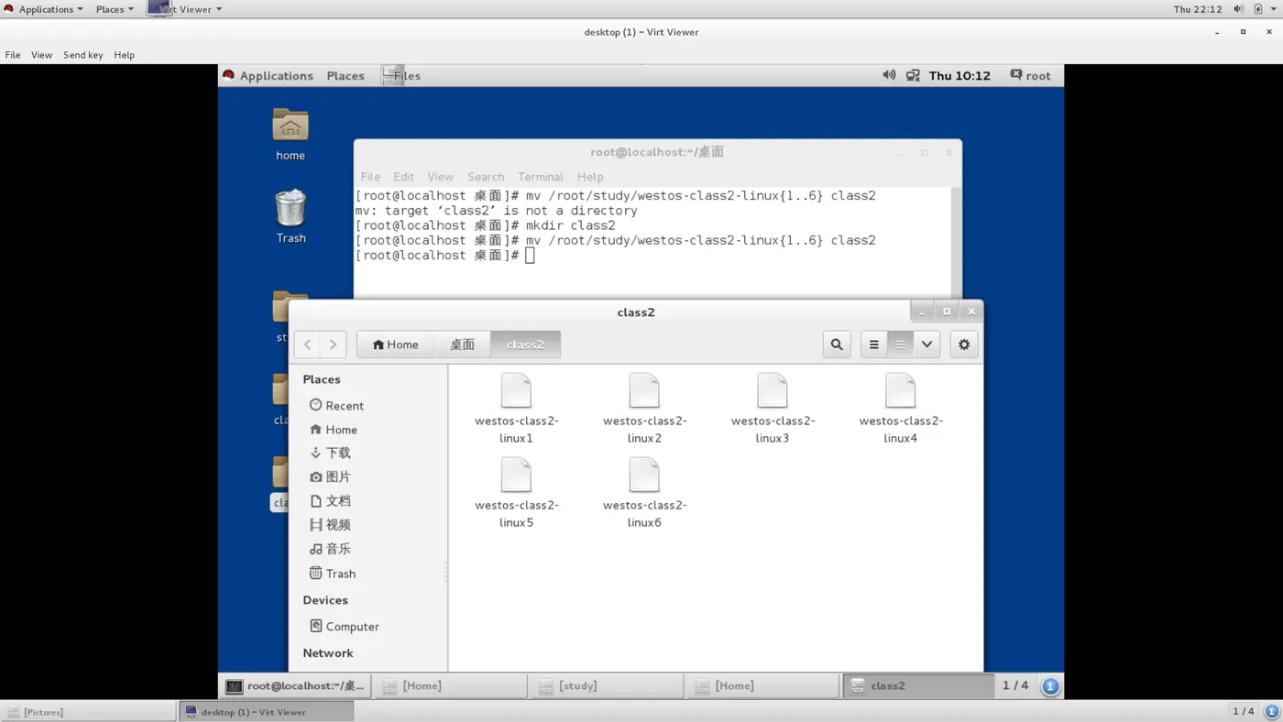Open host clock Thu 22:12
1283x722 pixels.
click(x=1198, y=9)
